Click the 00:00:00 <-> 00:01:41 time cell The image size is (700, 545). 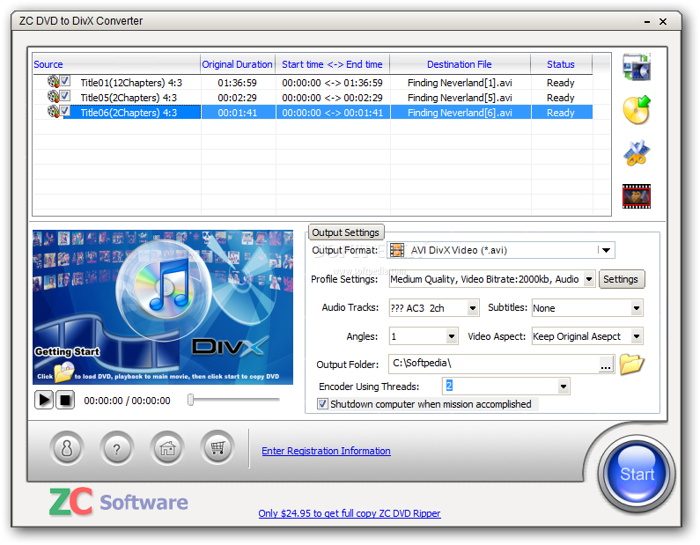(333, 113)
